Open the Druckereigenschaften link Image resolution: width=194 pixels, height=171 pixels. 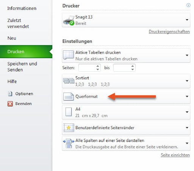point(169,32)
